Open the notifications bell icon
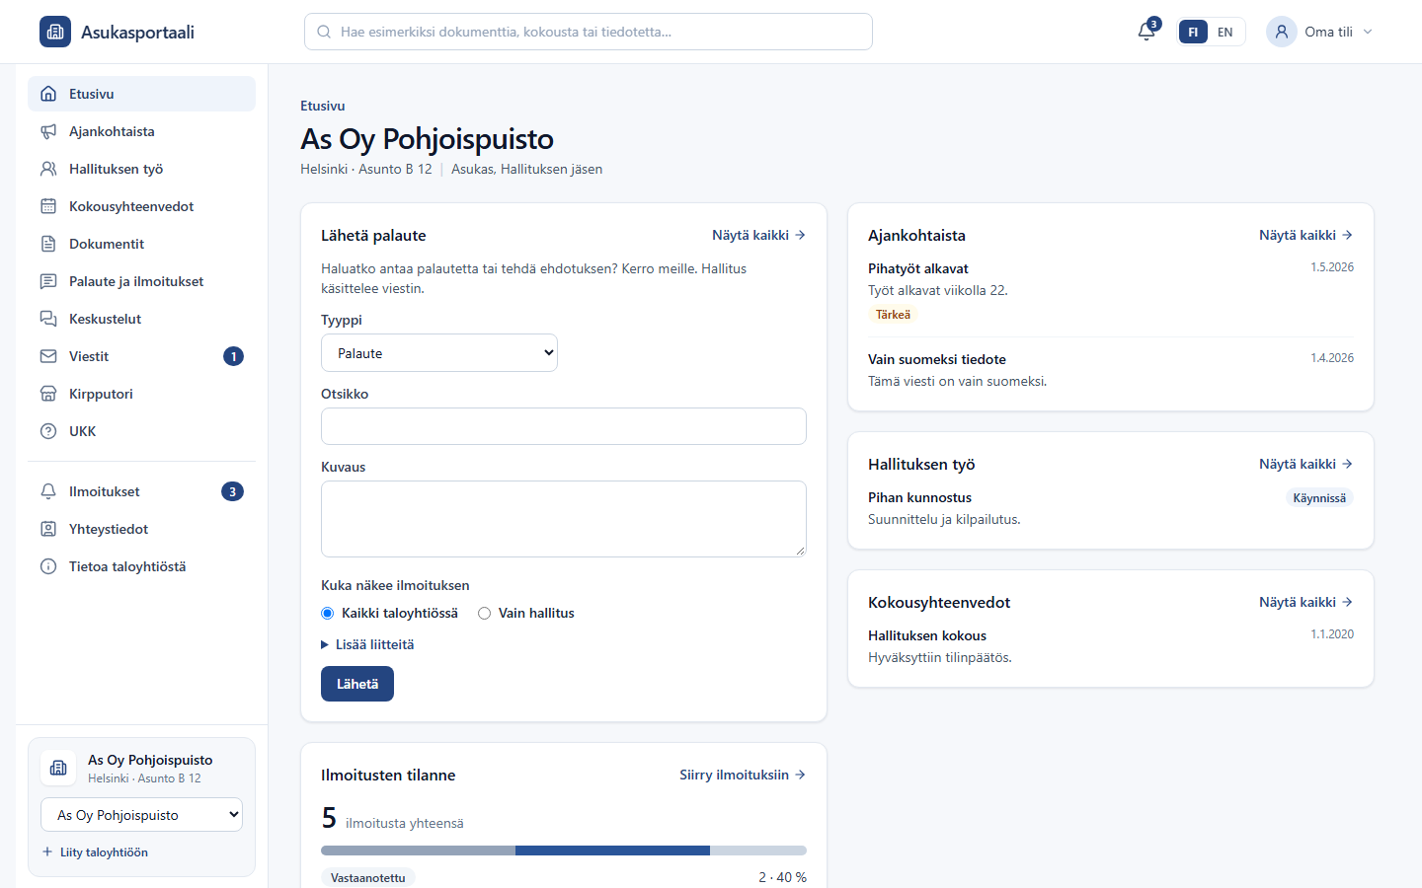Viewport: 1422px width, 888px height. (x=1146, y=32)
